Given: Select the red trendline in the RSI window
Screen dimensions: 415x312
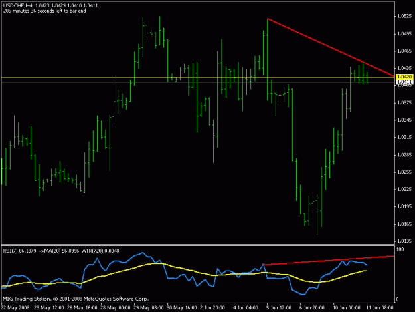Looking at the screenshot, I should (x=329, y=261).
